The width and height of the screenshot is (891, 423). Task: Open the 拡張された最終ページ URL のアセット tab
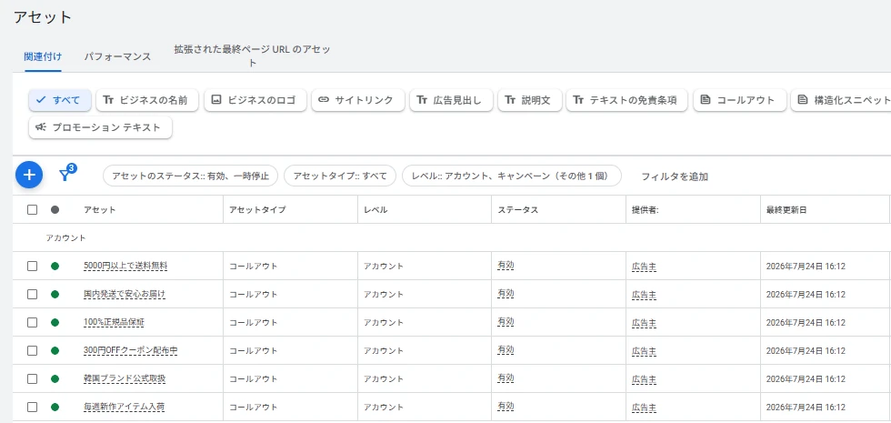(253, 56)
